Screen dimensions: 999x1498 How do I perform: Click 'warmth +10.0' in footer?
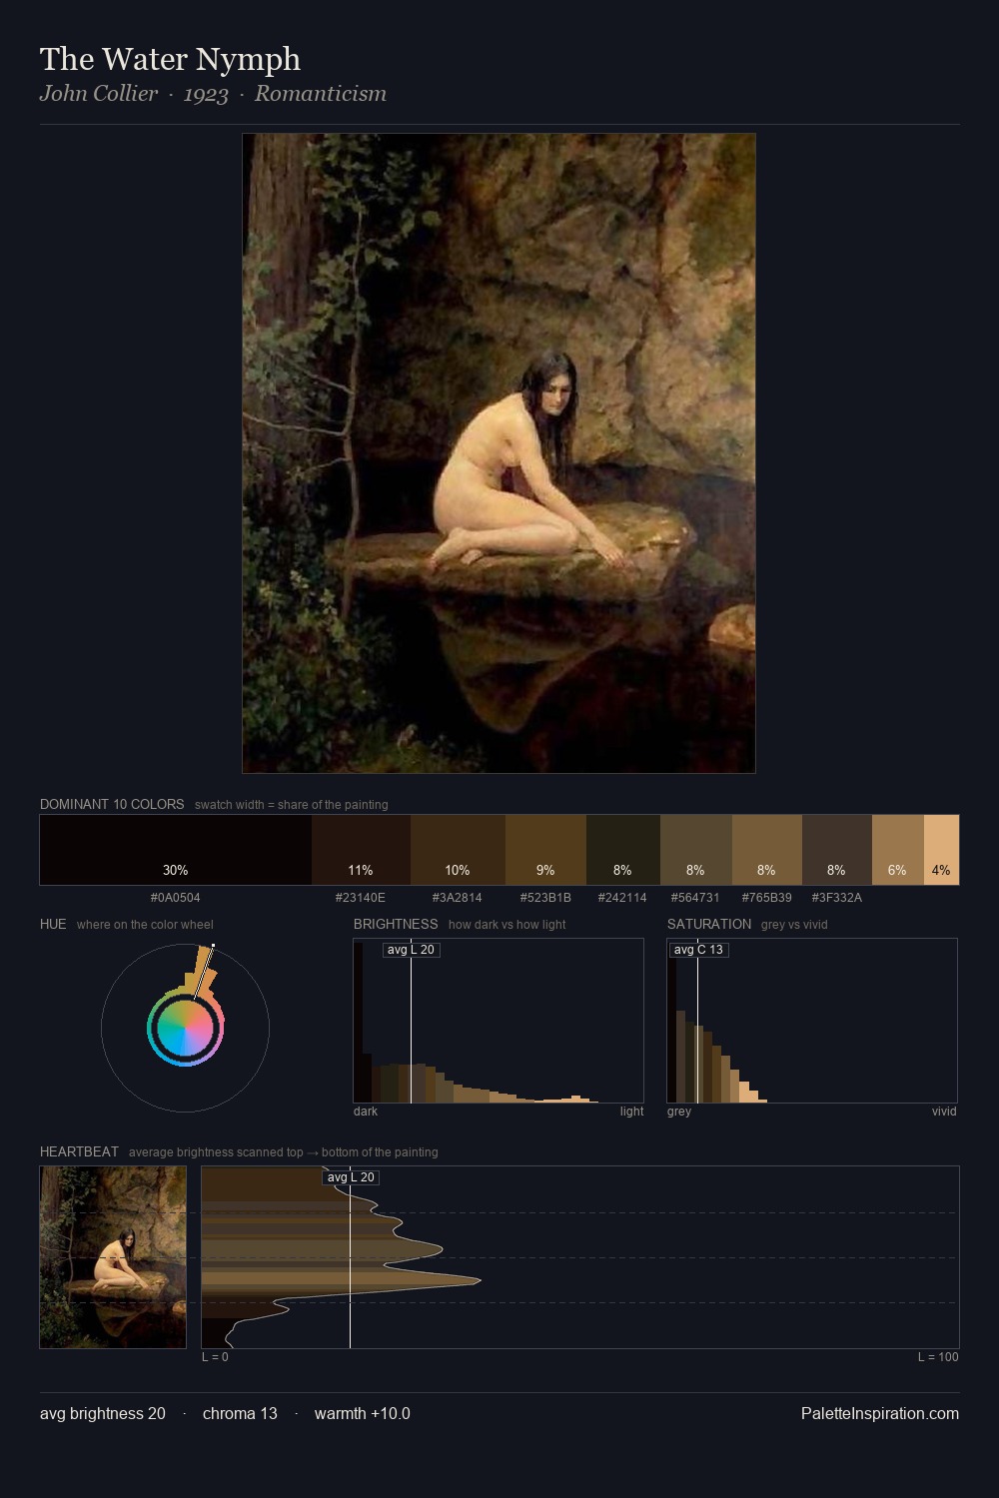pyautogui.click(x=363, y=1413)
